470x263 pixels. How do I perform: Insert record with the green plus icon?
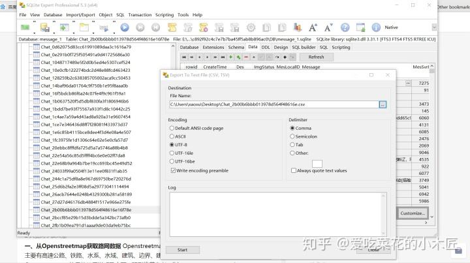pos(230,57)
